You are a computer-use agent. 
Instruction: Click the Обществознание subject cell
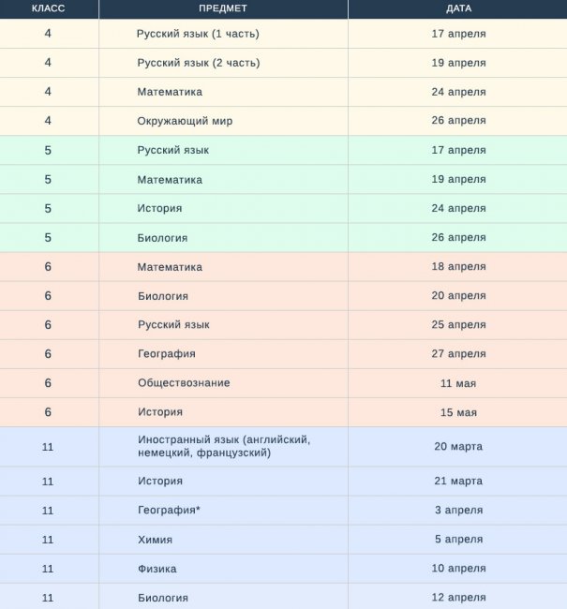[x=184, y=383]
